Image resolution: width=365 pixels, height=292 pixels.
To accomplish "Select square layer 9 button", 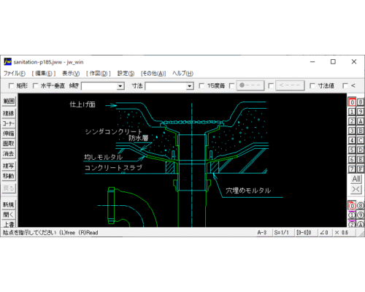I will [361, 112].
